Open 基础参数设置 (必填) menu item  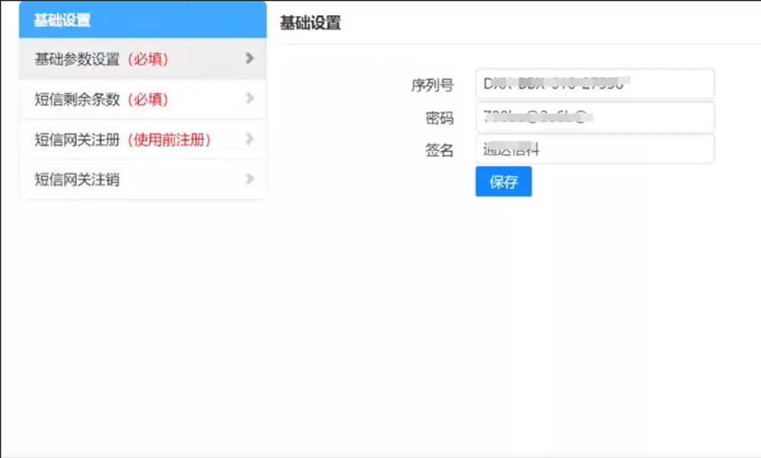143,59
